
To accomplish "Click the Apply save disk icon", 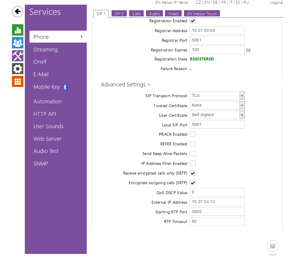I will click(x=272, y=246).
